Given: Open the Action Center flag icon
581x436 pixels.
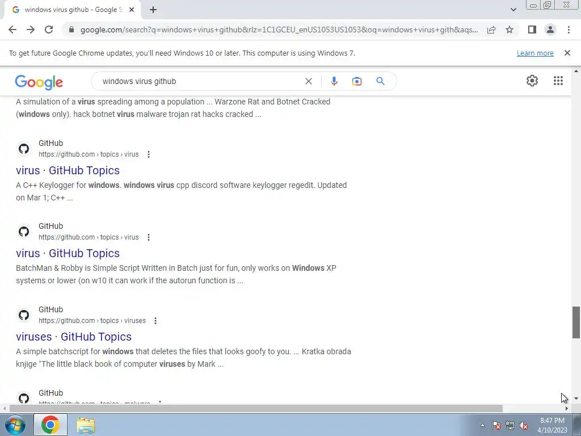Looking at the screenshot, I should [496, 425].
